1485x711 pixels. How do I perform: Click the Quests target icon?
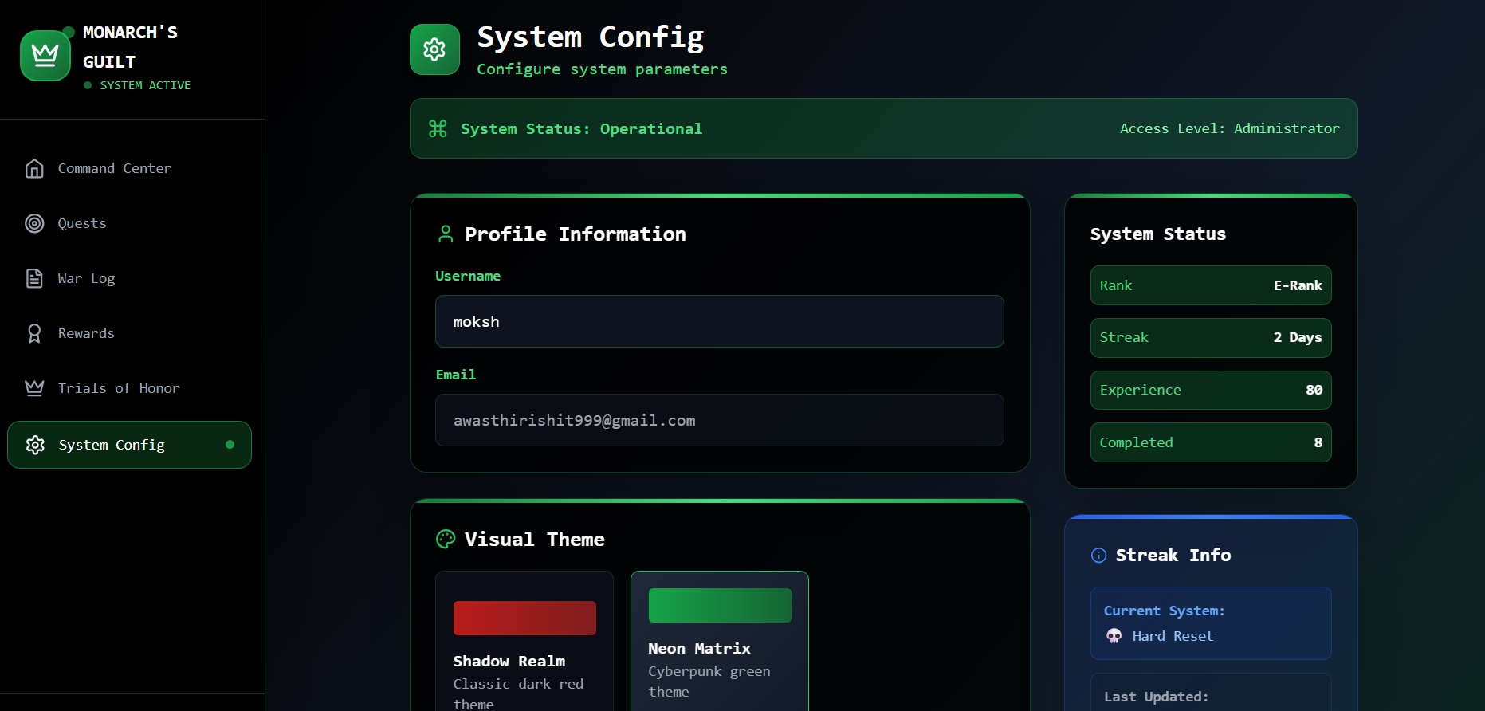pos(34,223)
